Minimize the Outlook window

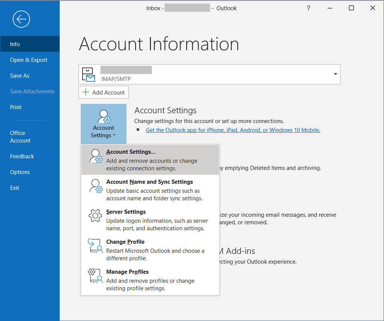pos(330,8)
